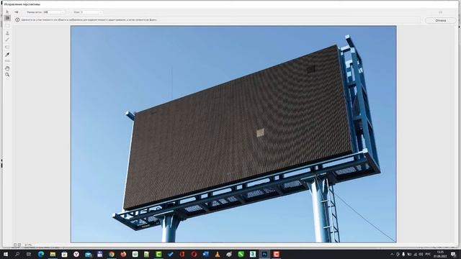This screenshot has width=461, height=259.
Task: Open the angle value dropdown
Action: [x=100, y=12]
